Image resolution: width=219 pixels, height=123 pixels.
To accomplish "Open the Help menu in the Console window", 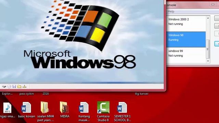I will coord(171,11).
